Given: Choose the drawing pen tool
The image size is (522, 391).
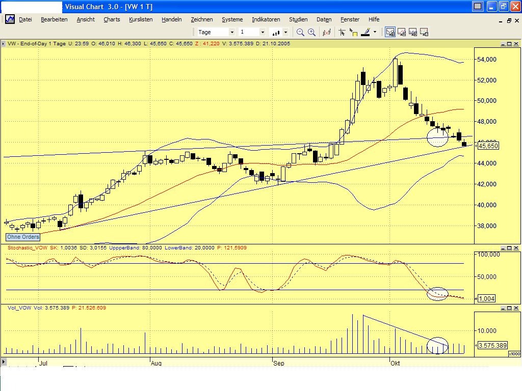Looking at the screenshot, I should pos(366,32).
